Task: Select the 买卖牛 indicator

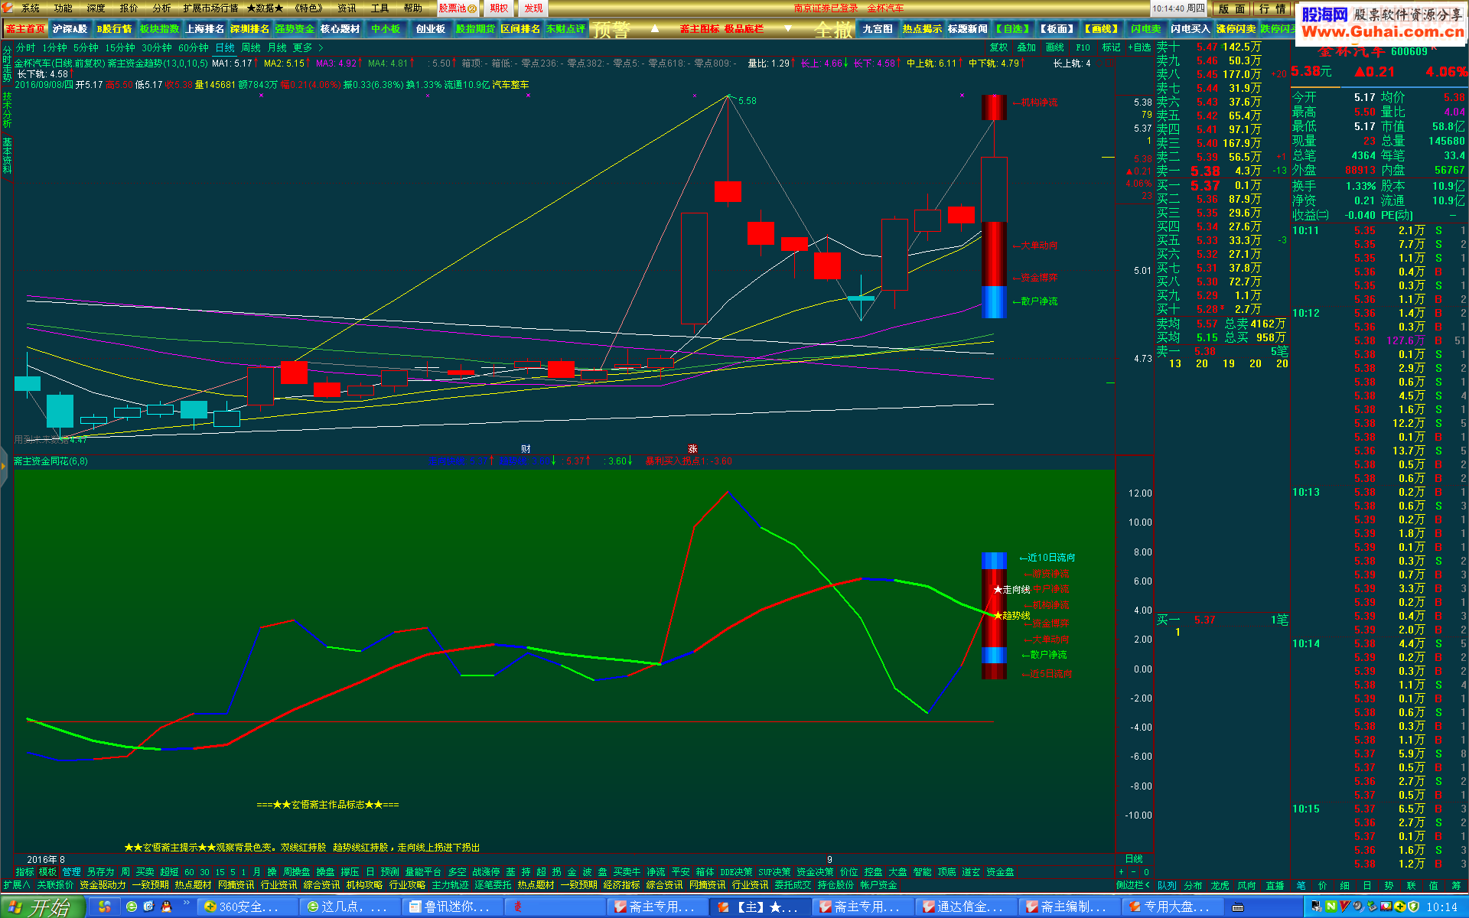Action: click(x=627, y=872)
